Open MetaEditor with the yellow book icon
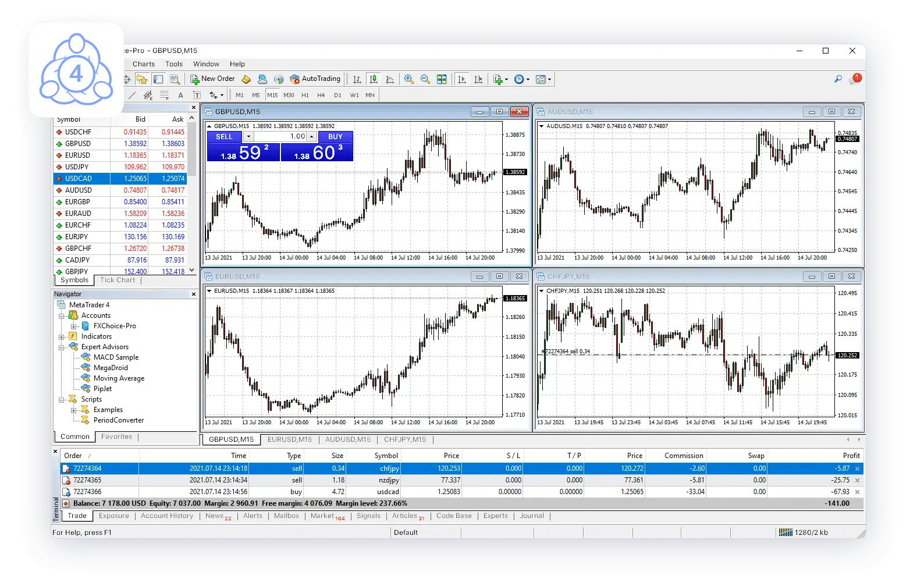The image size is (917, 582). (246, 79)
